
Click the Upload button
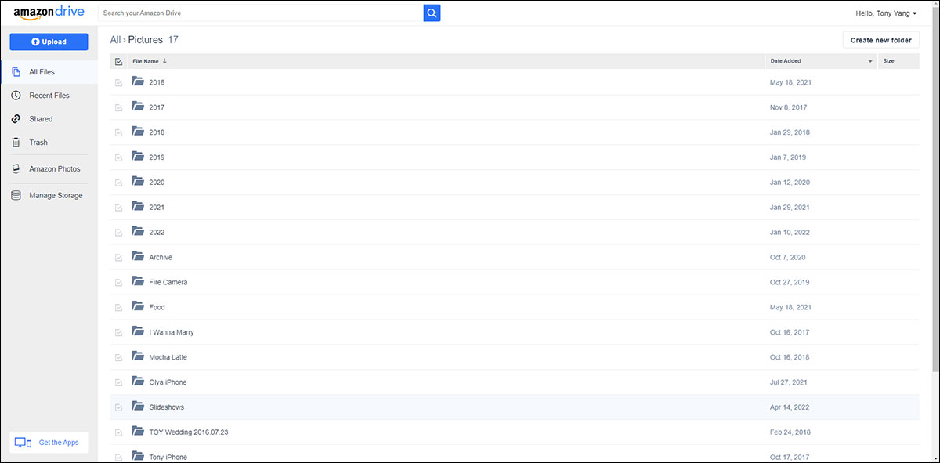[x=49, y=42]
